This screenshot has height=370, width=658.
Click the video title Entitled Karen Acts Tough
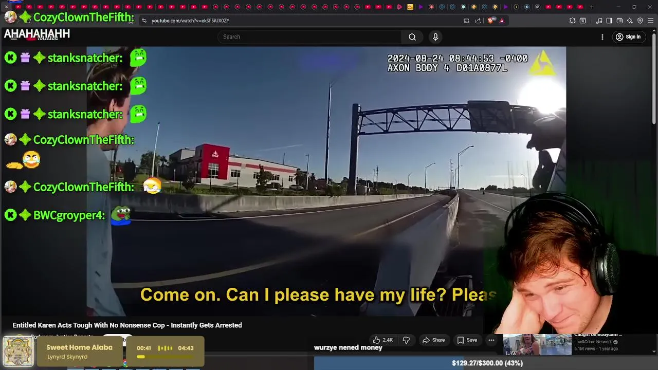[127, 325]
